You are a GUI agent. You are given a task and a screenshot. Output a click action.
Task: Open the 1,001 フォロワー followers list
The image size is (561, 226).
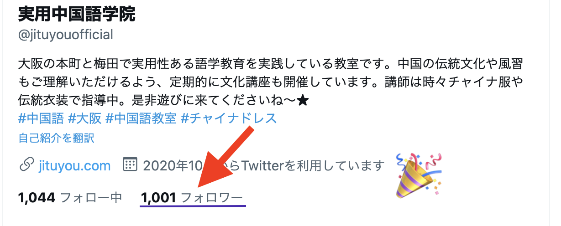tap(193, 198)
